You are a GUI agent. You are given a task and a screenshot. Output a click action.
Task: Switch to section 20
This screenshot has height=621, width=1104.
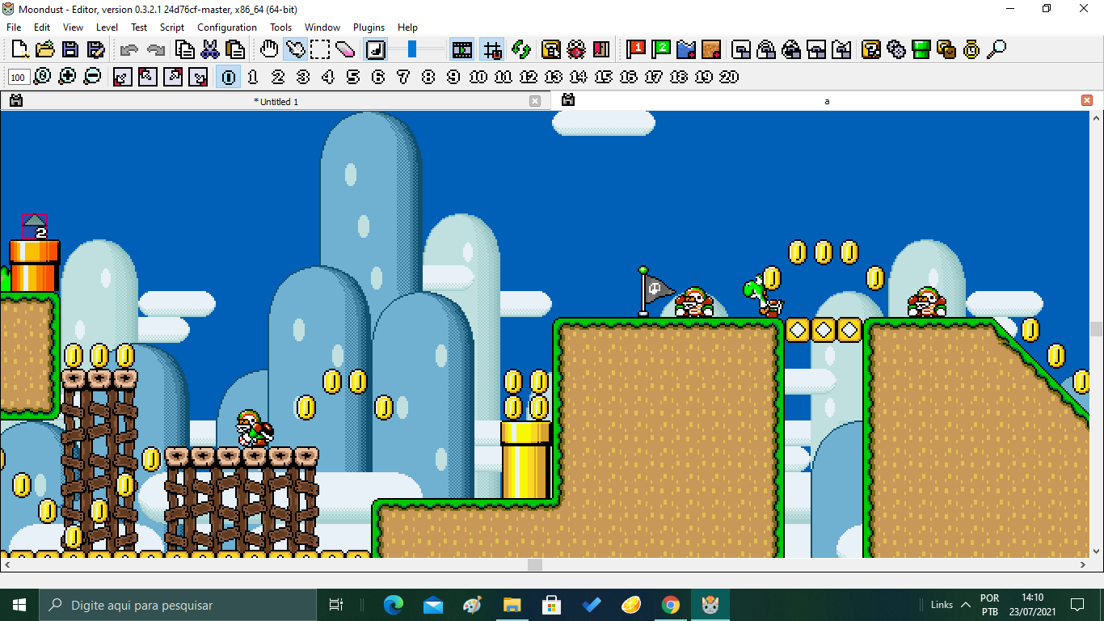[x=729, y=77]
